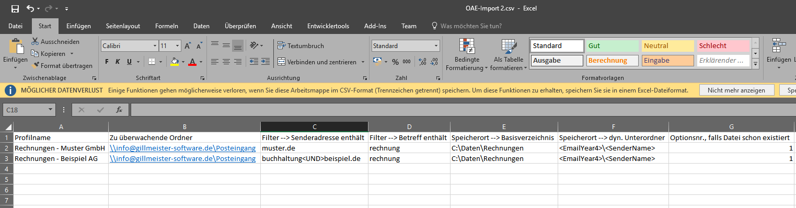Switch to the Daten tab
This screenshot has width=796, height=208.
coord(201,26)
